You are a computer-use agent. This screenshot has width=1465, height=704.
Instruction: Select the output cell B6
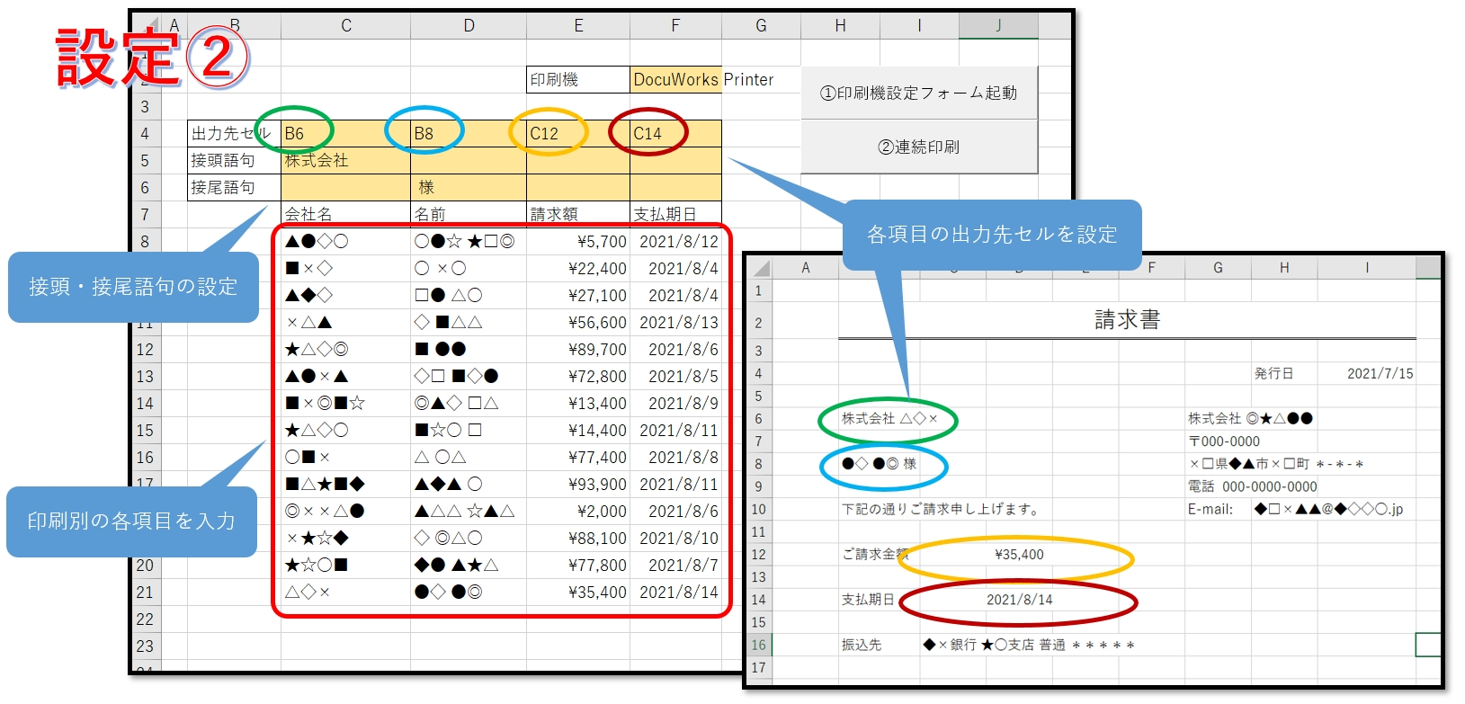pos(345,133)
